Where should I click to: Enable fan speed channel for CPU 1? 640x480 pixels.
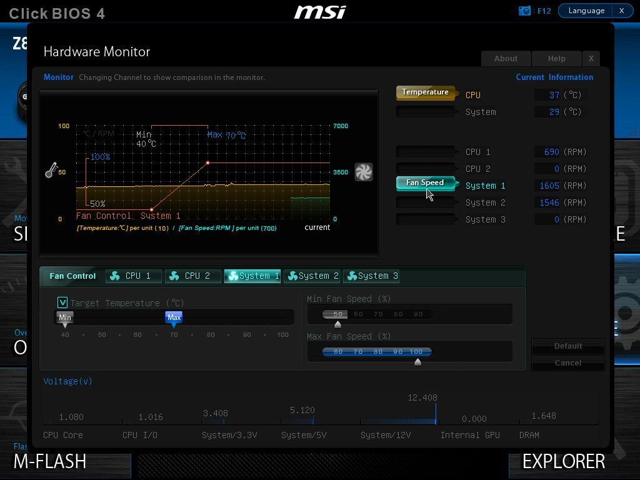[426, 152]
